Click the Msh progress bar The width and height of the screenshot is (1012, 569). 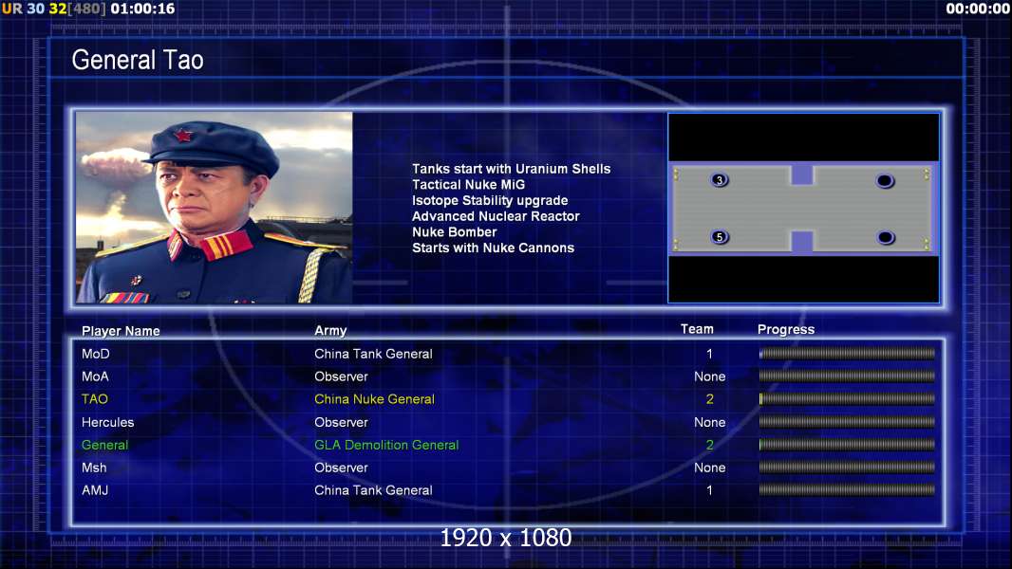pyautogui.click(x=847, y=468)
